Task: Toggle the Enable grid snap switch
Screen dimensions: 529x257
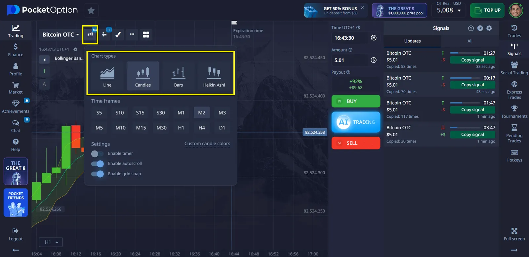Action: tap(97, 174)
